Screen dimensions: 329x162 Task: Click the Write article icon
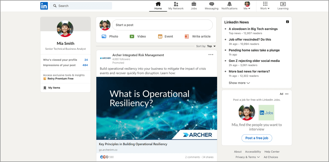[187, 36]
